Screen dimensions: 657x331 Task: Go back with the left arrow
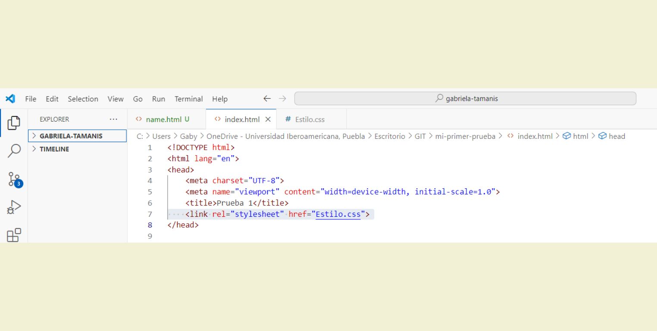[267, 99]
